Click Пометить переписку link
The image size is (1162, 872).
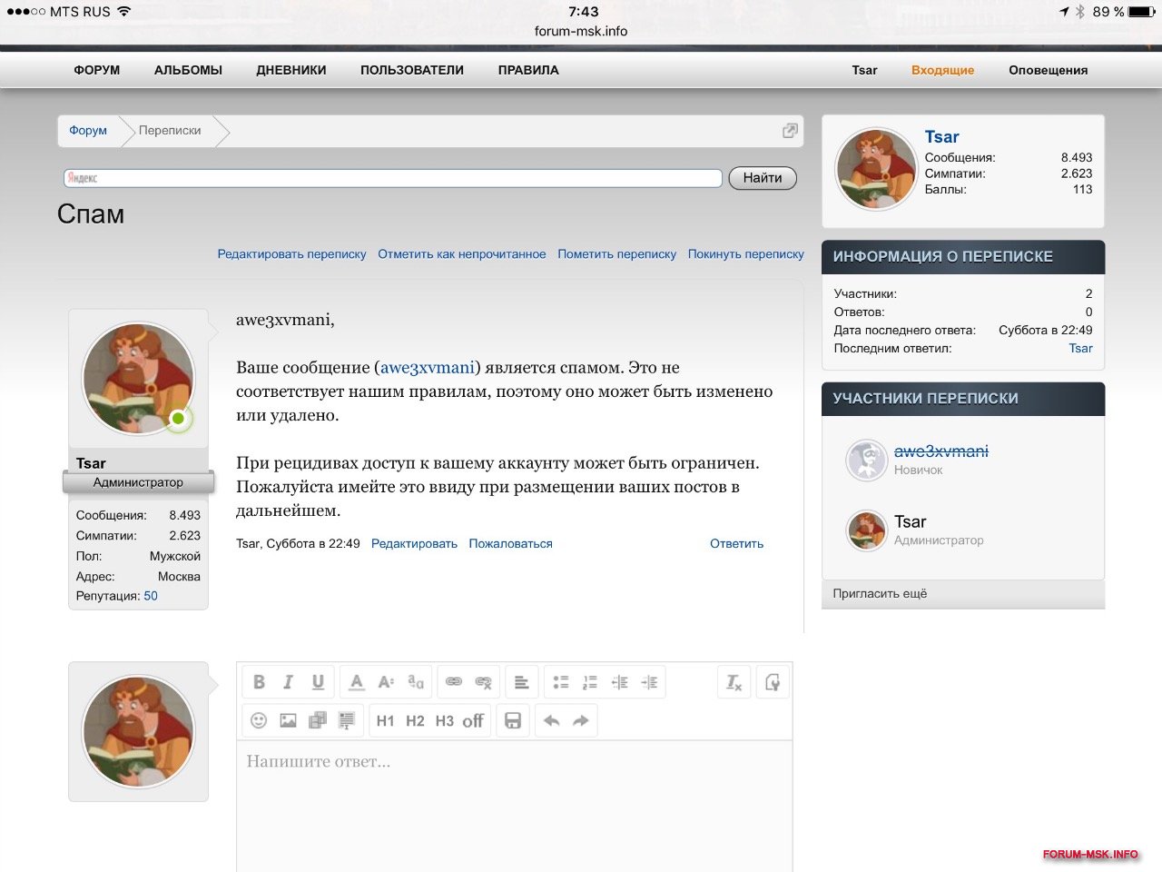click(617, 254)
